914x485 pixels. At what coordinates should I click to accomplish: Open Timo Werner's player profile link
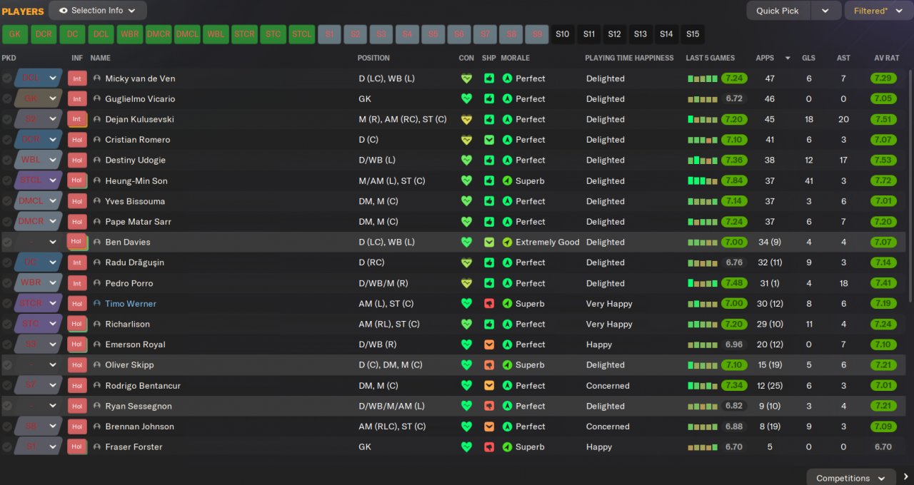[131, 304]
